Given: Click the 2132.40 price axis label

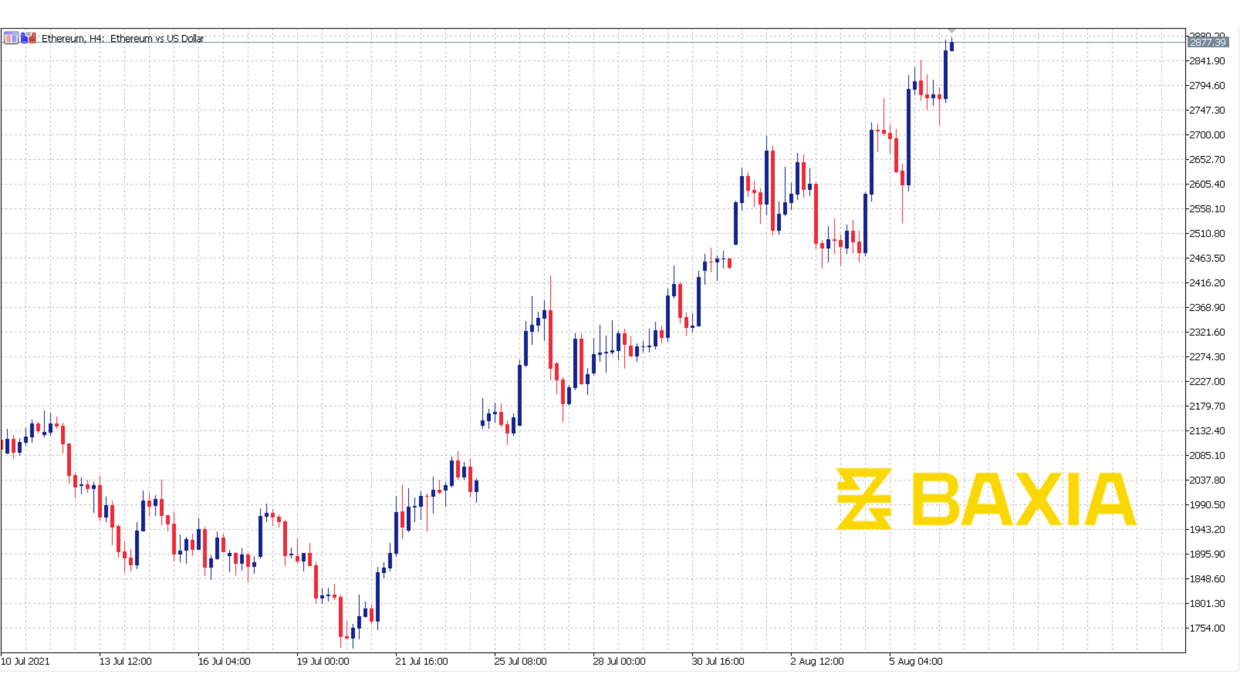Looking at the screenshot, I should point(1207,431).
